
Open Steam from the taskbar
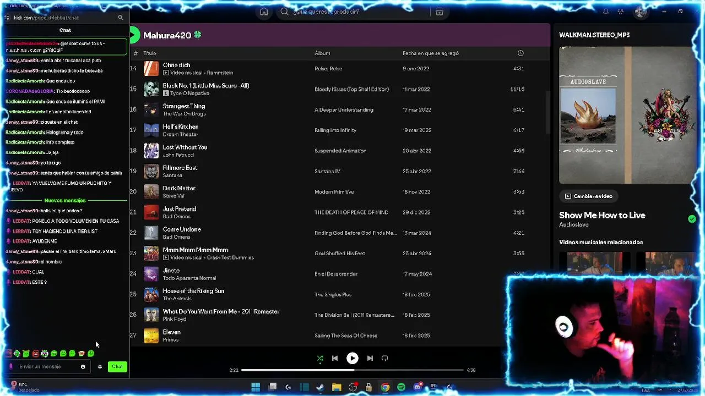pyautogui.click(x=320, y=387)
